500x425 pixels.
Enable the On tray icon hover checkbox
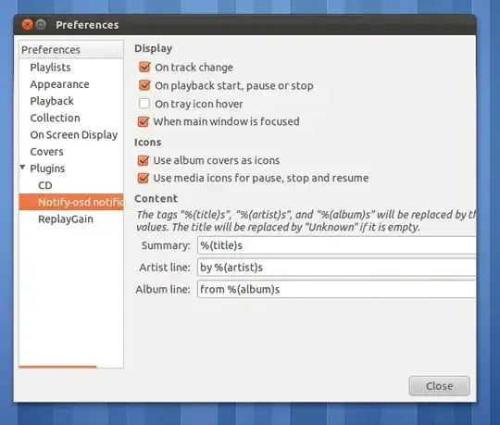click(x=144, y=104)
